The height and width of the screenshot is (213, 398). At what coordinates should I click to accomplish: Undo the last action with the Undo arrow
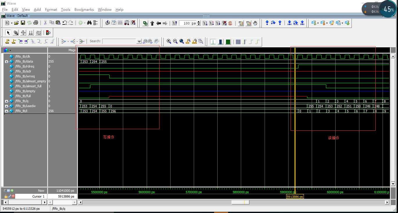[x=64, y=23]
